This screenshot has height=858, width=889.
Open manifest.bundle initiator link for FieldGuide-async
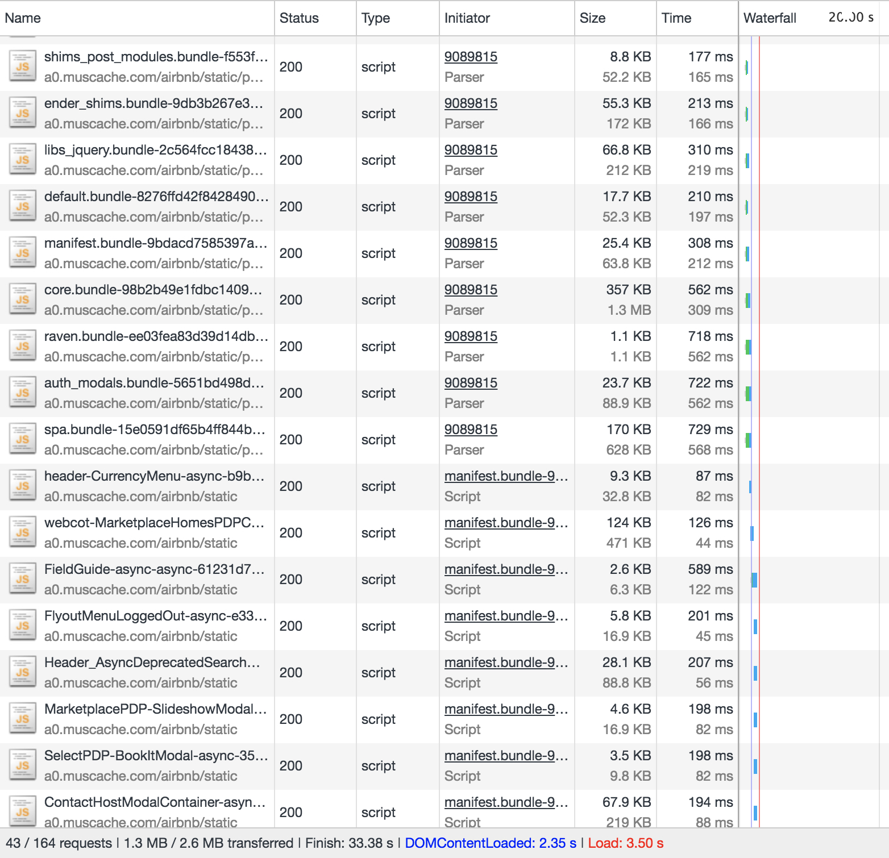506,569
